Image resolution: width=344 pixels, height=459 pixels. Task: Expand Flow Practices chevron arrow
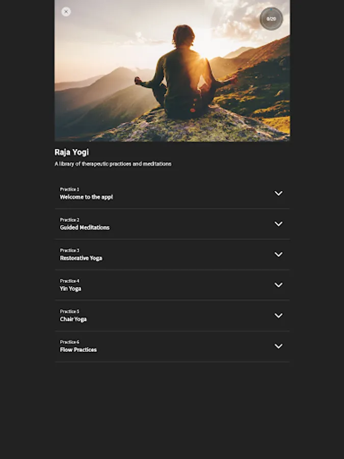coord(278,346)
